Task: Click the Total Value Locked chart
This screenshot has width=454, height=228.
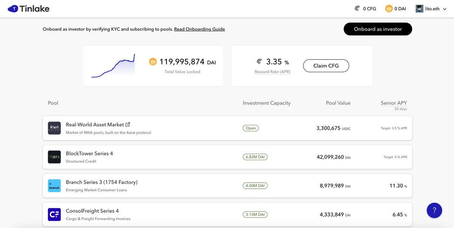Action: (x=113, y=66)
